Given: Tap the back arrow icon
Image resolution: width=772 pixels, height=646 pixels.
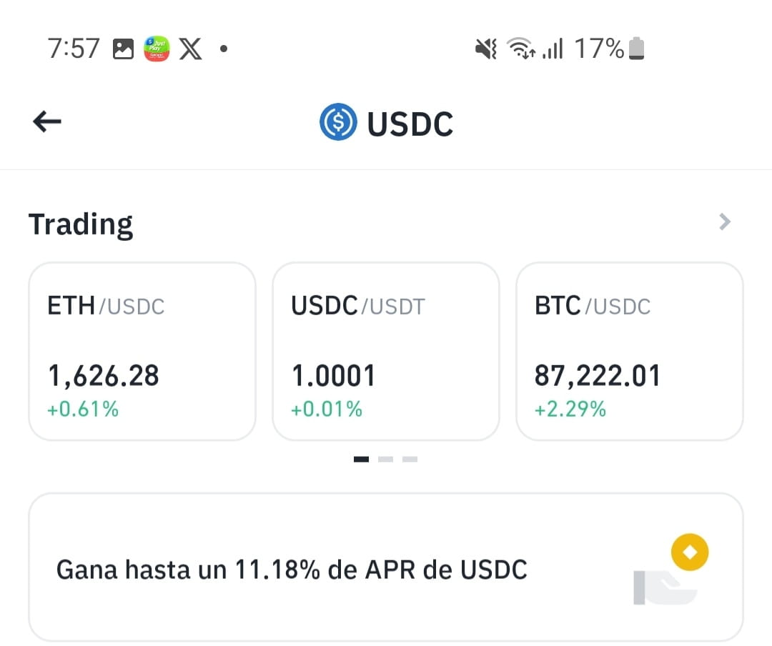Looking at the screenshot, I should 47,121.
